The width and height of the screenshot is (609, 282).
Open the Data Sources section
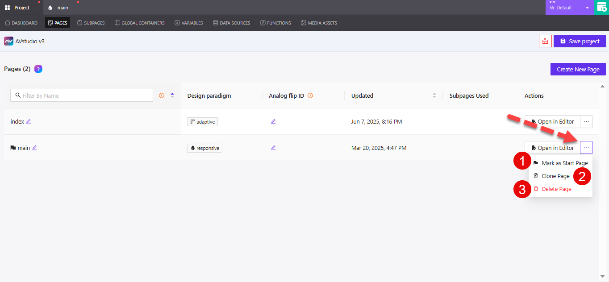(x=231, y=23)
